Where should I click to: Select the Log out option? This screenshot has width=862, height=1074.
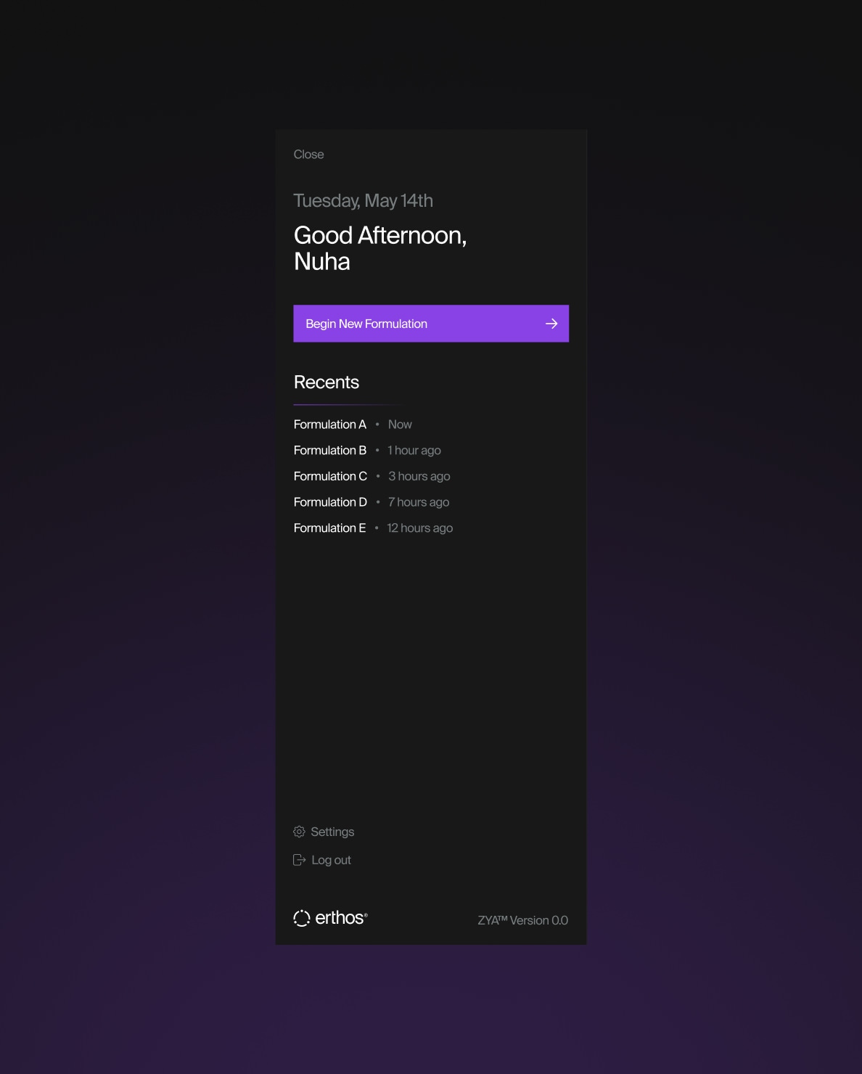click(322, 860)
